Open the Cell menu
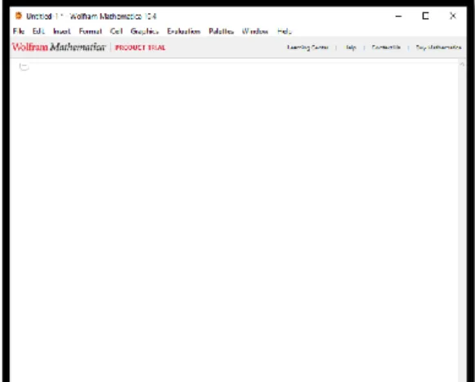This screenshot has height=382, width=475. pyautogui.click(x=116, y=31)
